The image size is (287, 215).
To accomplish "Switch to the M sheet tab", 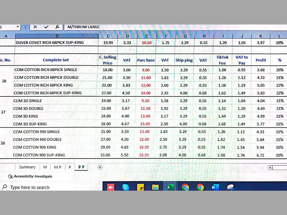I will point(45,167).
